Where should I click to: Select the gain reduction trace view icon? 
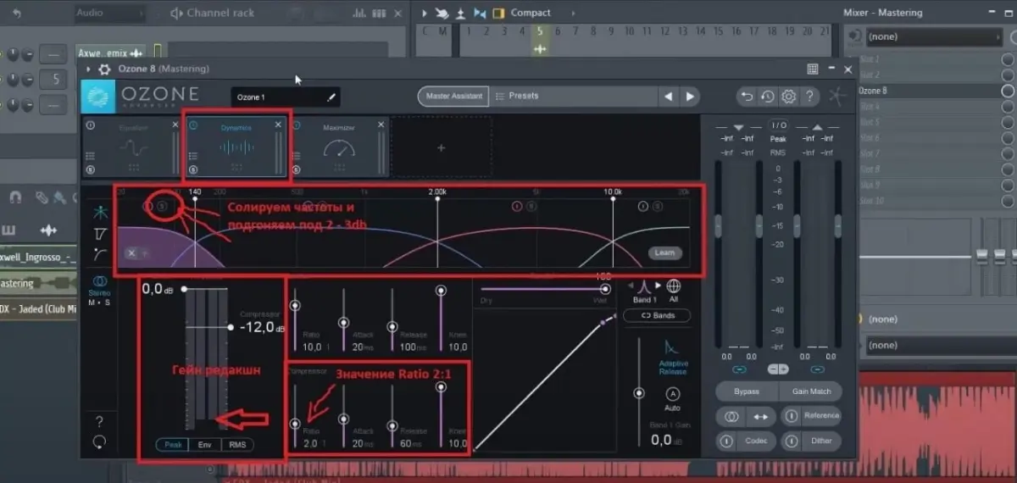coord(101,253)
